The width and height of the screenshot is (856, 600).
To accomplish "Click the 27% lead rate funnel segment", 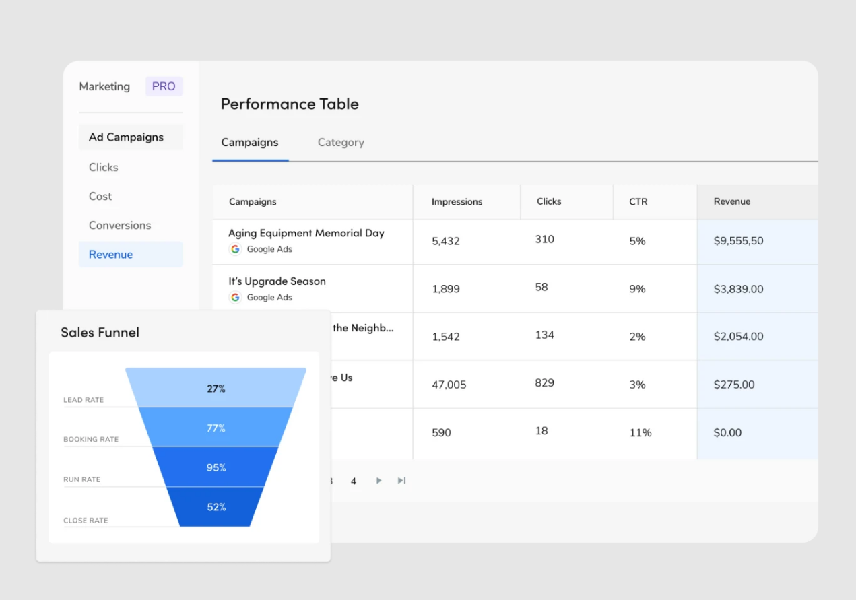I will (x=216, y=388).
